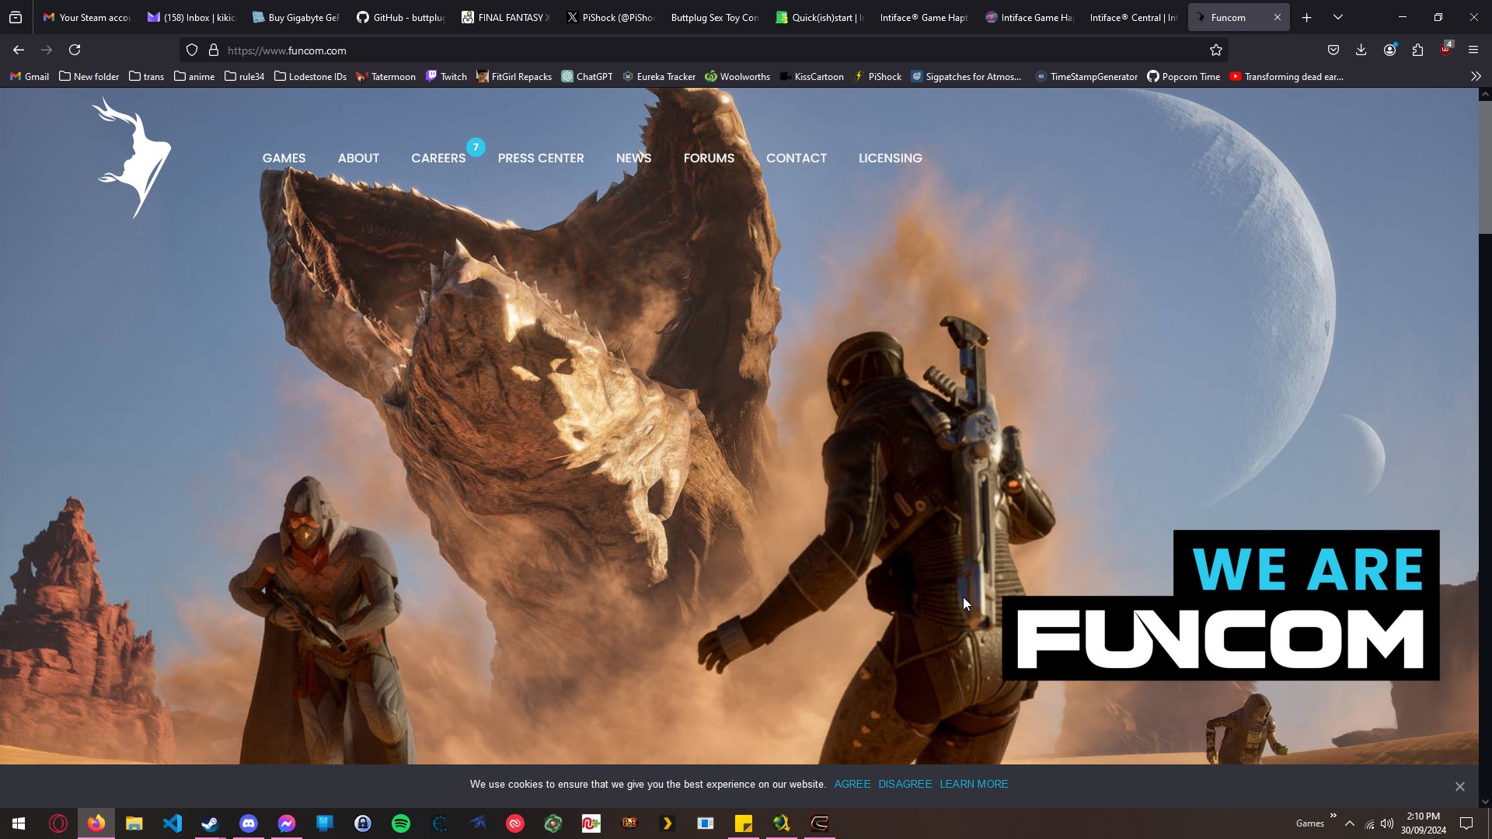Open the Popcorn Time bookmark
This screenshot has width=1492, height=839.
[x=1183, y=76]
